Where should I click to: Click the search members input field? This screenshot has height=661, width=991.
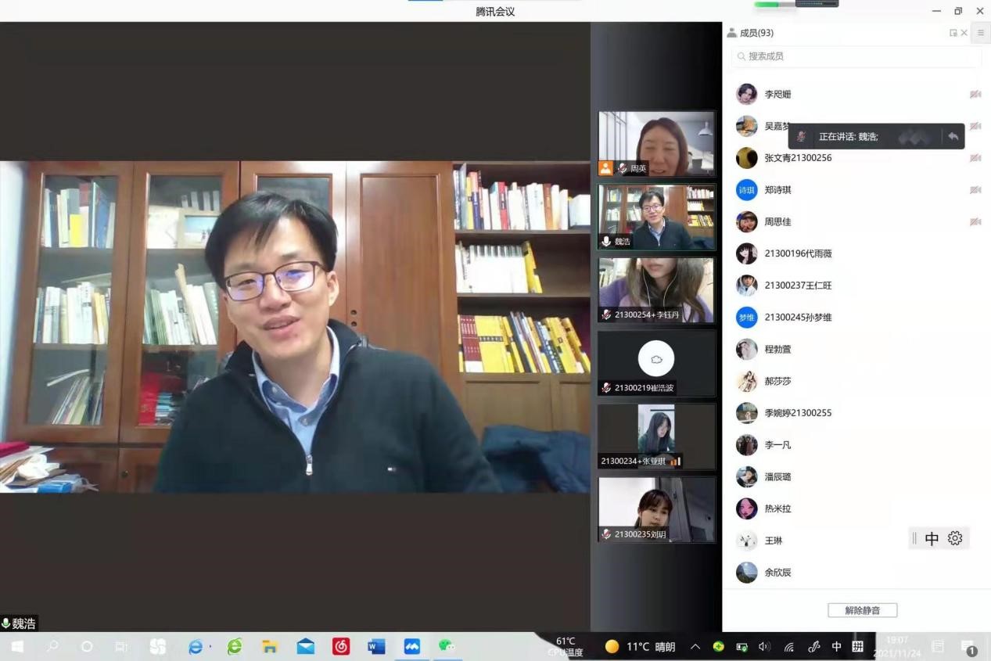856,56
